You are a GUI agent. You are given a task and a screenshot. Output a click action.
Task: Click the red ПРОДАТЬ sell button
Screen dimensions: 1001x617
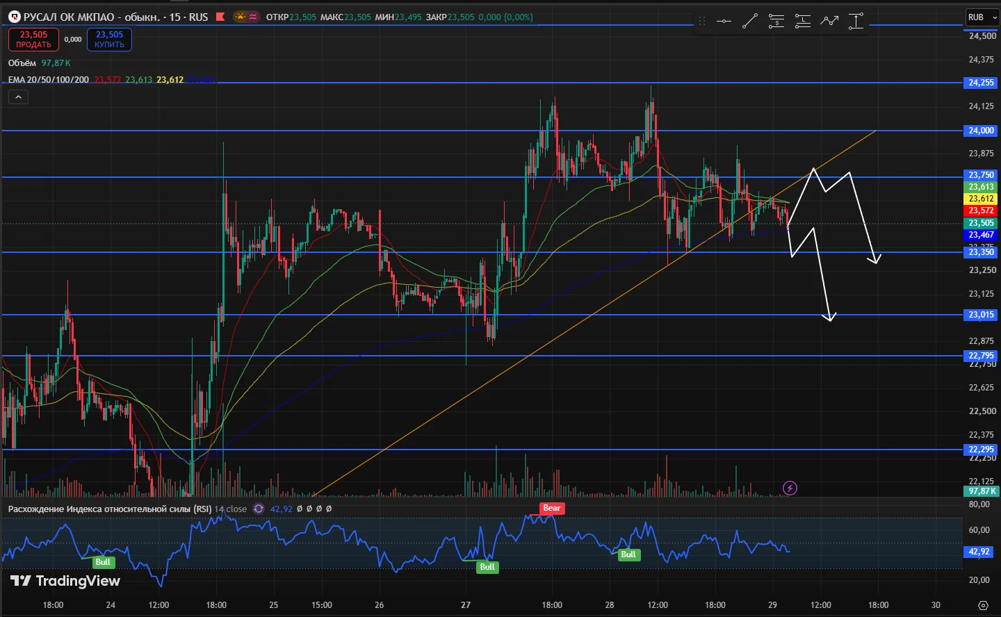(x=33, y=40)
